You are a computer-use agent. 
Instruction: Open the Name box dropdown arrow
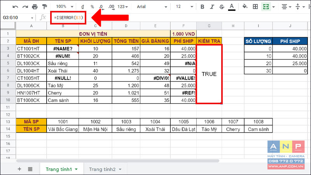pyautogui.click(x=32, y=18)
